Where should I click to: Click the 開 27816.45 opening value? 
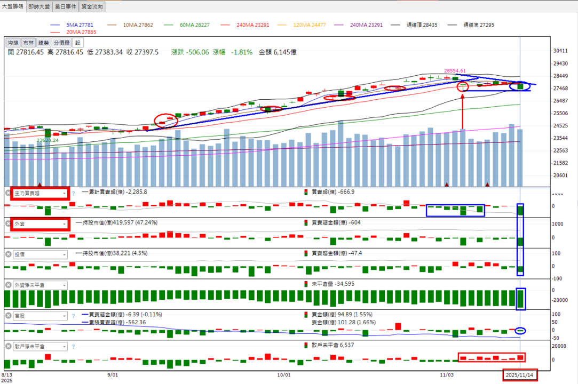tap(26, 52)
